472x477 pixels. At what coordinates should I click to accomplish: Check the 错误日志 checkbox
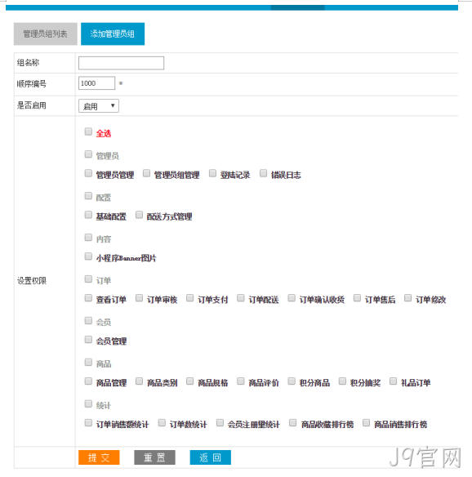(264, 173)
